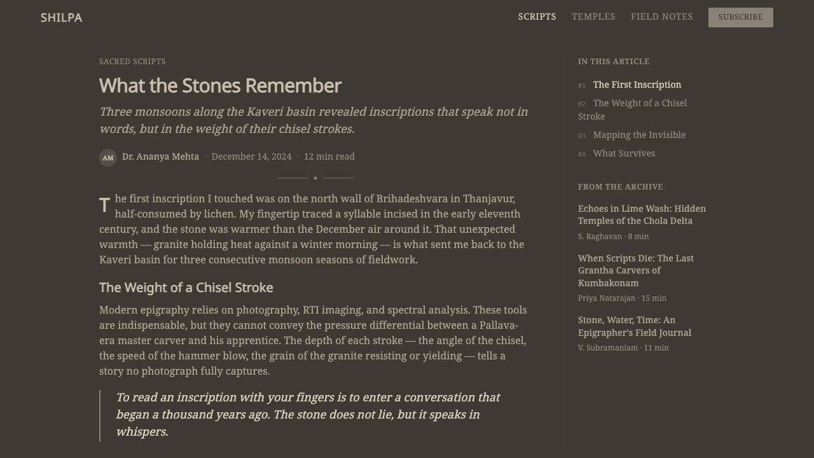Click the decorative dot divider
Screen dimensions: 814x458
point(315,178)
